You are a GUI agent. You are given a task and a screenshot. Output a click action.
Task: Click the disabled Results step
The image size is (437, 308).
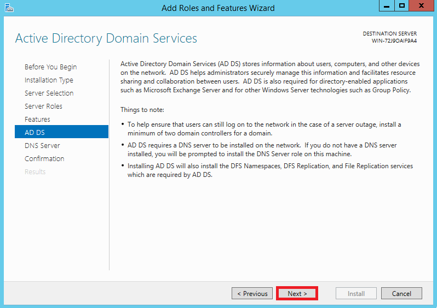click(35, 171)
